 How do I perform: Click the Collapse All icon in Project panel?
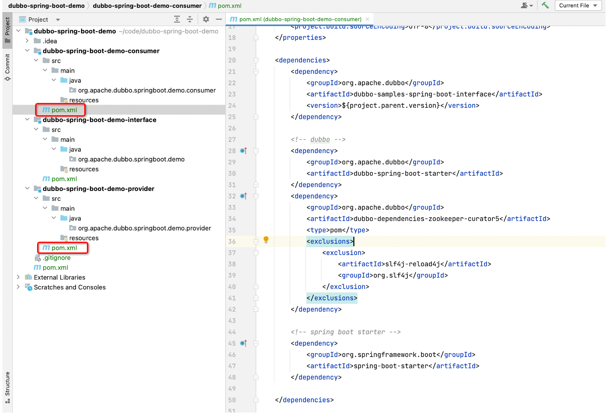click(190, 19)
